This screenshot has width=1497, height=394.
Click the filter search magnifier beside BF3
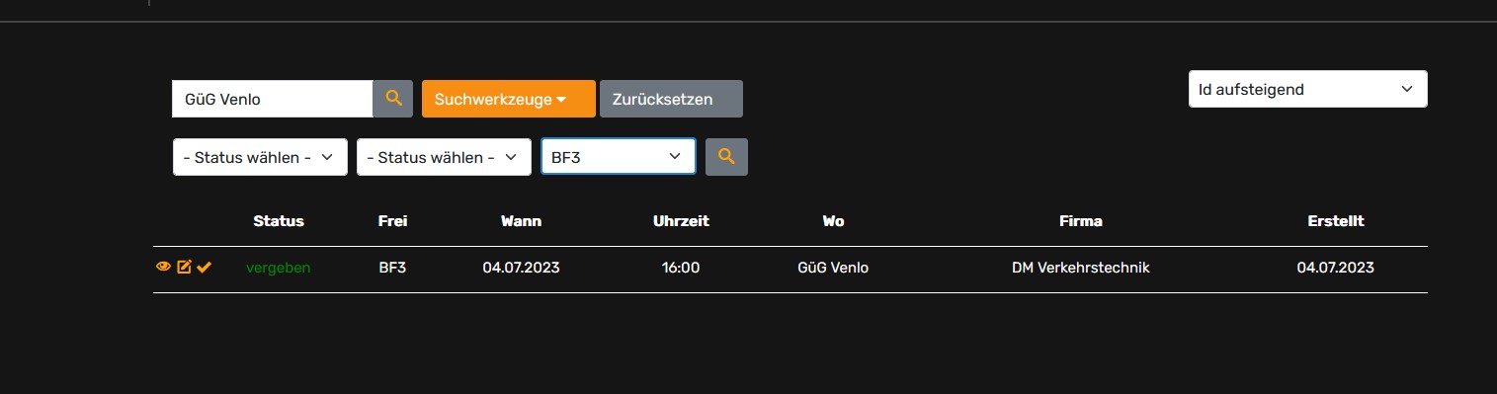point(726,157)
